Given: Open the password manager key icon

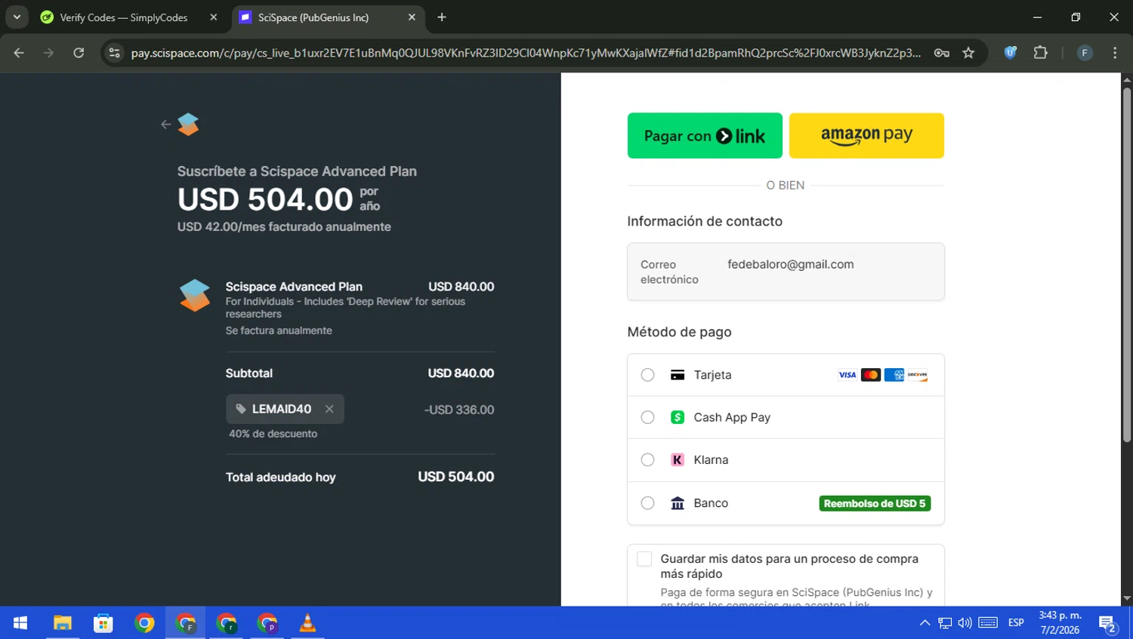Looking at the screenshot, I should point(941,53).
